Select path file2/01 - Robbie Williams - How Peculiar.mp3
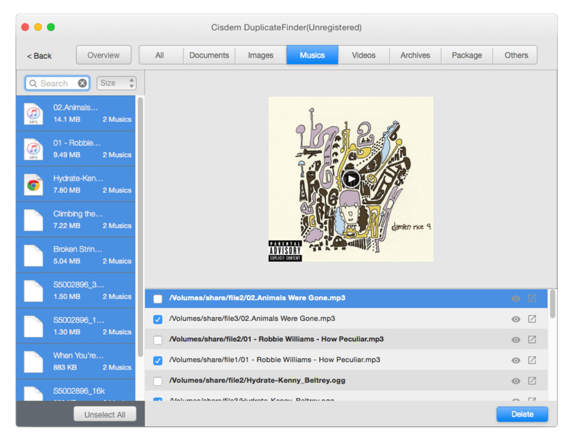Image resolution: width=572 pixels, height=442 pixels. click(346, 339)
